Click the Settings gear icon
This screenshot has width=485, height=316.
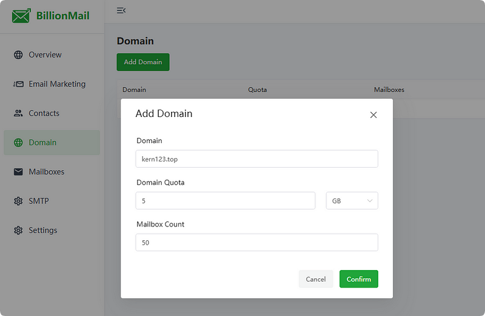coord(18,231)
